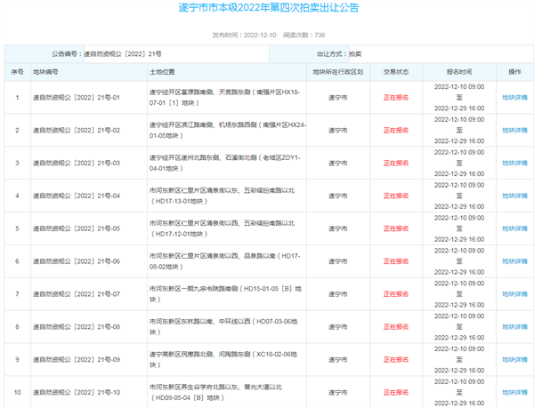The height and width of the screenshot is (408, 534).
Task: Open 地块详情 link for 21号-03
Action: click(514, 164)
